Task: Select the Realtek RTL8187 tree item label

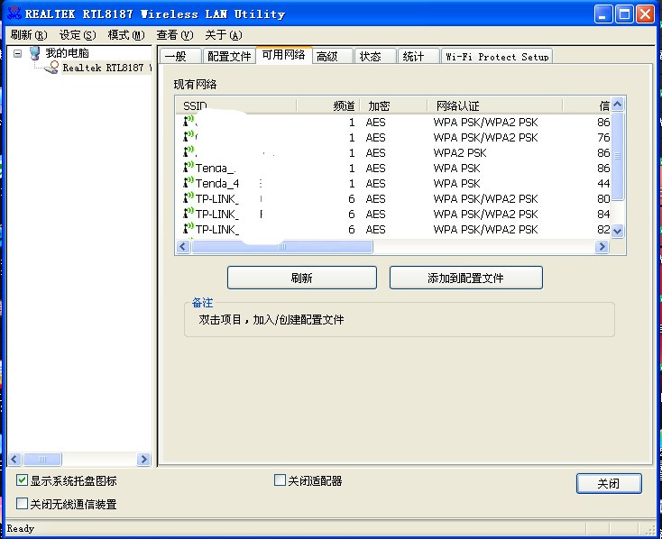Action: pyautogui.click(x=106, y=68)
